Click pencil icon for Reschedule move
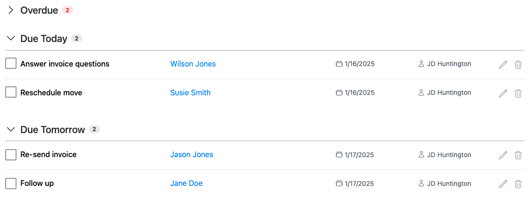Screen dimensions: 530x201 503,93
